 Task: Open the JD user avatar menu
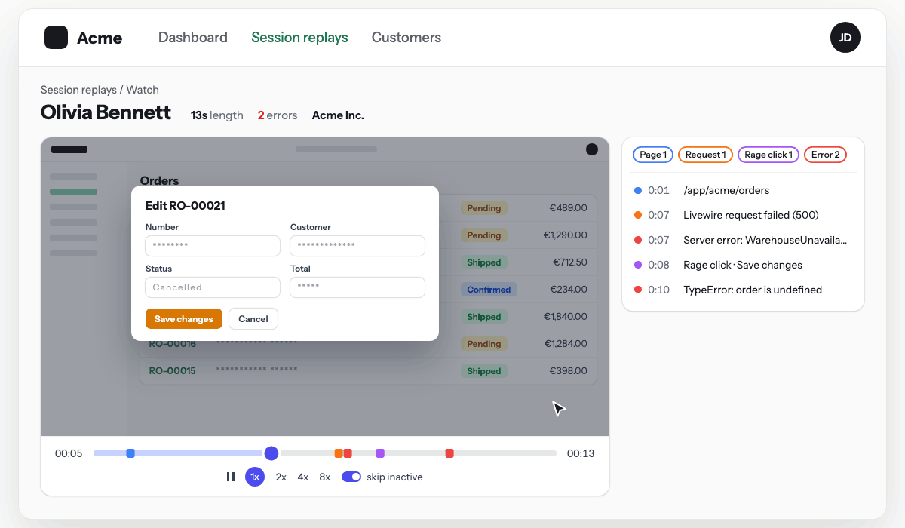tap(845, 37)
